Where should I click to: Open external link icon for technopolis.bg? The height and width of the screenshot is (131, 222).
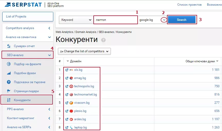67,86
